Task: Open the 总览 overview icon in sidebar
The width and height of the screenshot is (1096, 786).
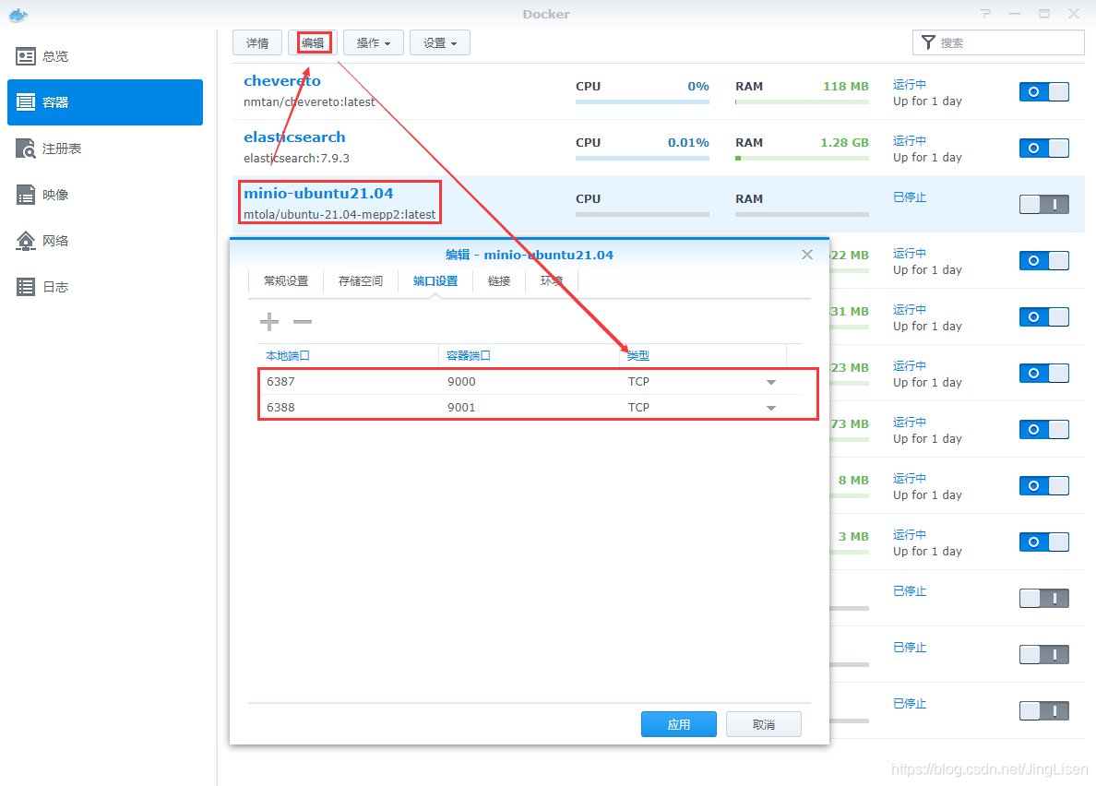Action: [26, 56]
